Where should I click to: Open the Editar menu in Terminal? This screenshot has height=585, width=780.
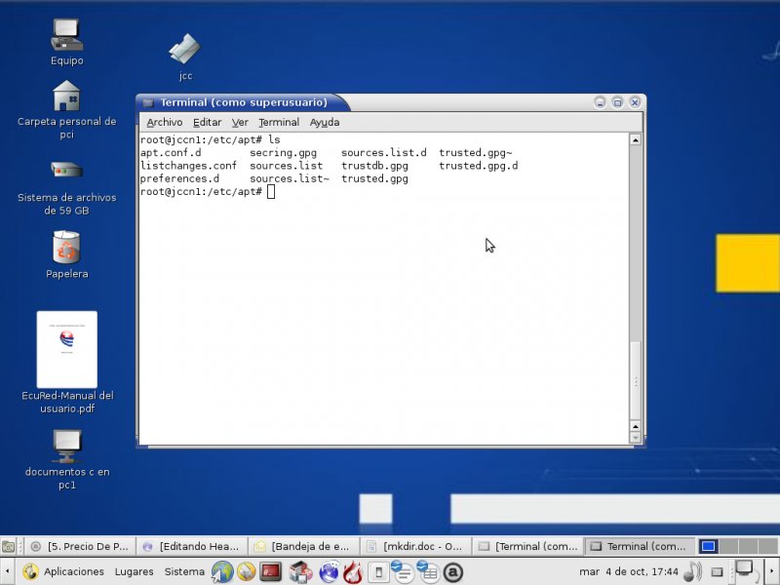(207, 122)
